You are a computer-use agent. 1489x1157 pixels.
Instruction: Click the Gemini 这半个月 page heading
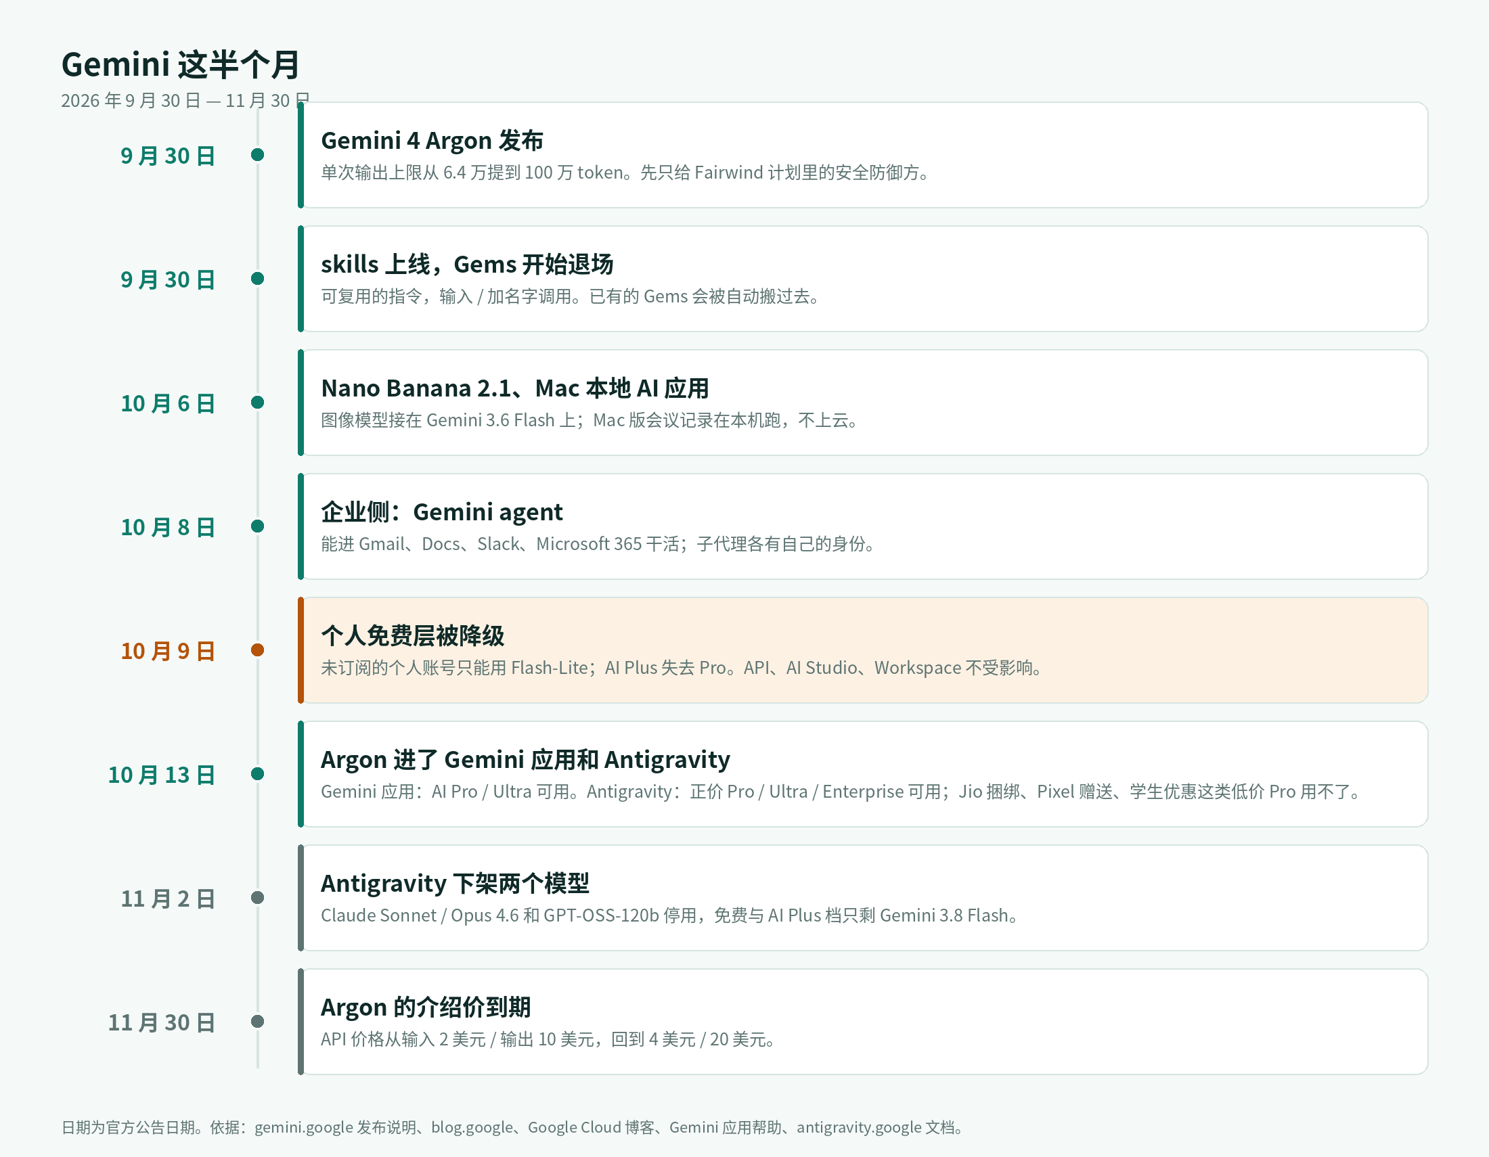181,65
